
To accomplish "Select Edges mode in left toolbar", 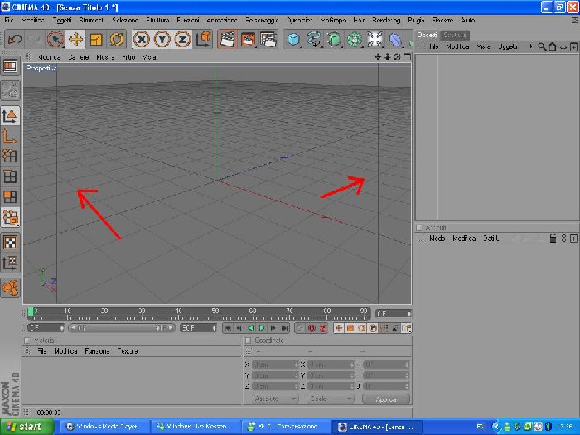I will click(x=10, y=176).
